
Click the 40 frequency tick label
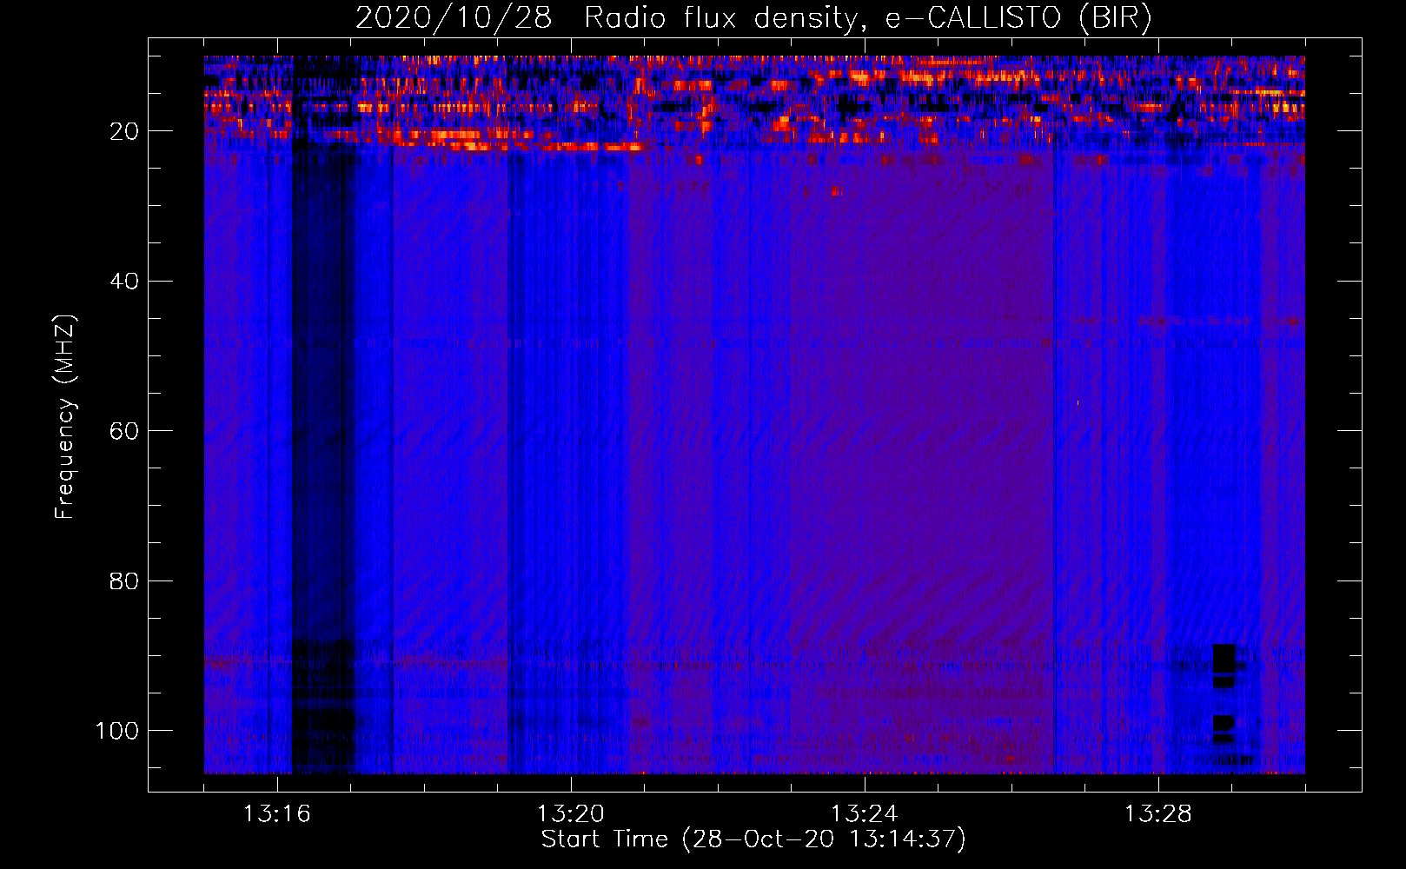124,282
